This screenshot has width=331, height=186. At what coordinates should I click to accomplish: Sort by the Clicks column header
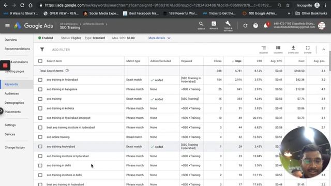pos(217,61)
